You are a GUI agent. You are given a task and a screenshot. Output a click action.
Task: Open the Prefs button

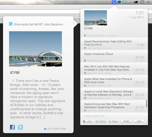click(x=126, y=121)
